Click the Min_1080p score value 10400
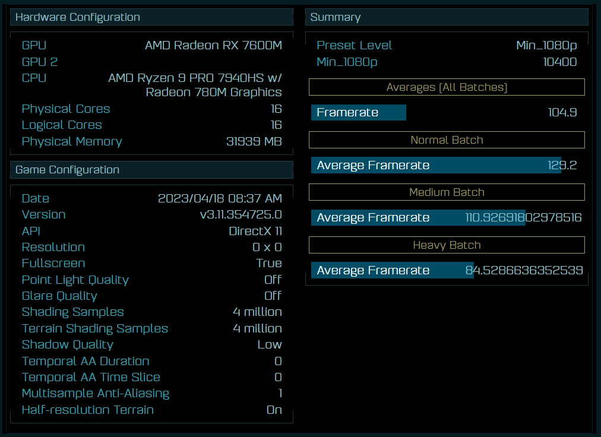 [x=559, y=62]
